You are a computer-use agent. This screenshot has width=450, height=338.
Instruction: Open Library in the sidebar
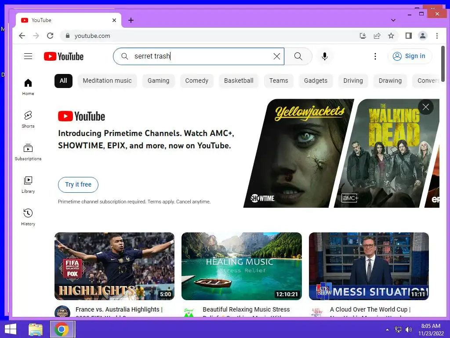pyautogui.click(x=28, y=185)
